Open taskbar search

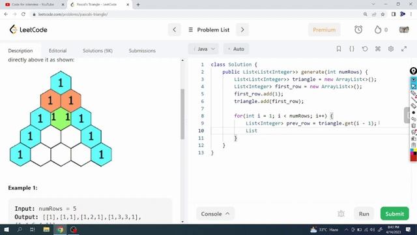20,229
